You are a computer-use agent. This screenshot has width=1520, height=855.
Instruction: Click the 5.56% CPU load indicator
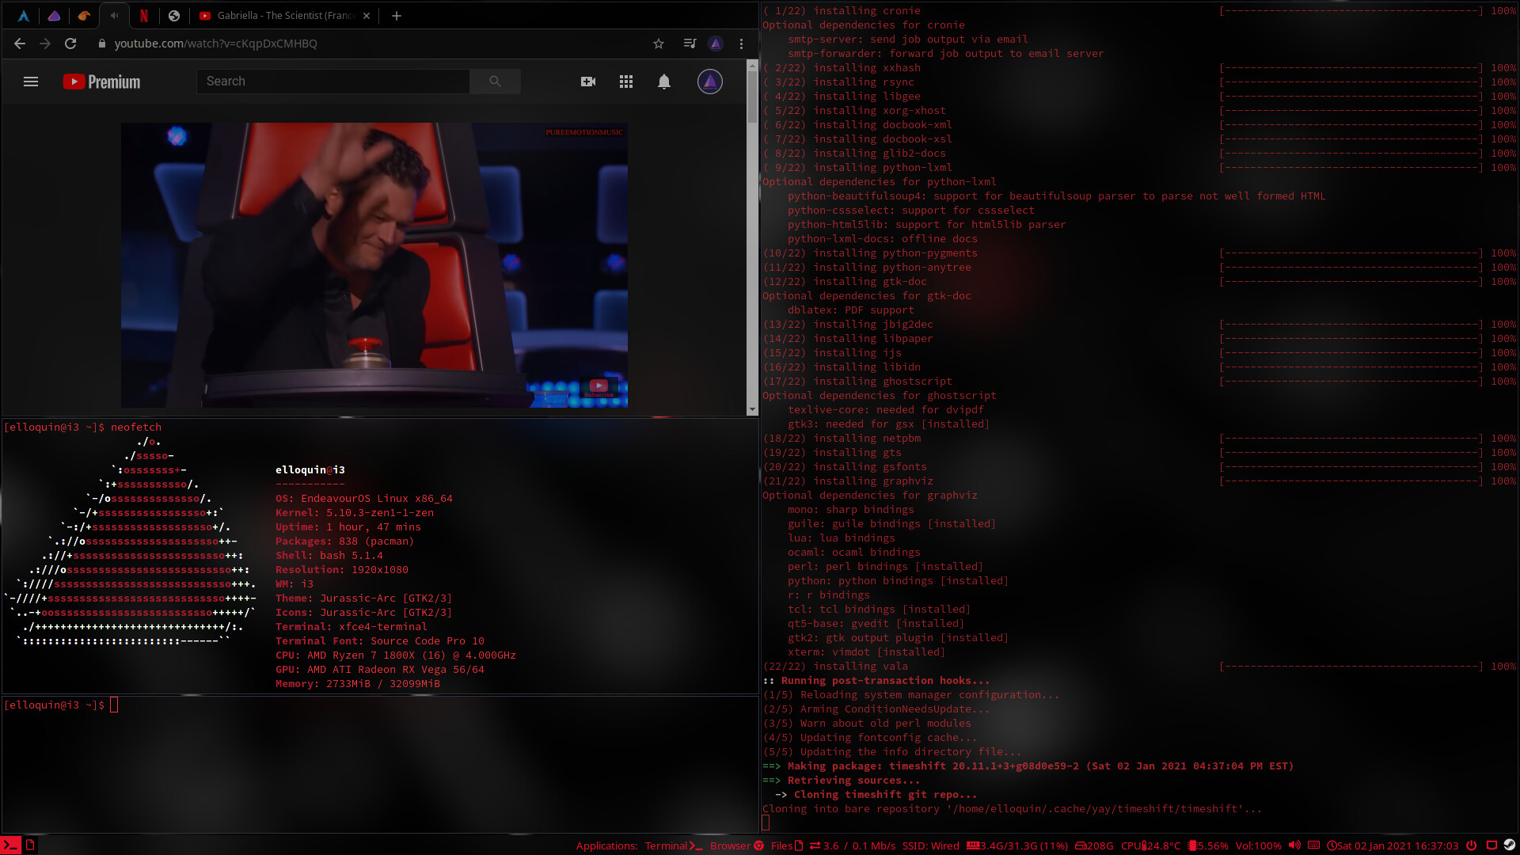click(1208, 845)
